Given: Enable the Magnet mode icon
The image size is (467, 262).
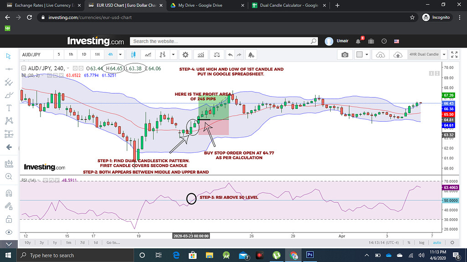Looking at the screenshot, I should click(9, 193).
